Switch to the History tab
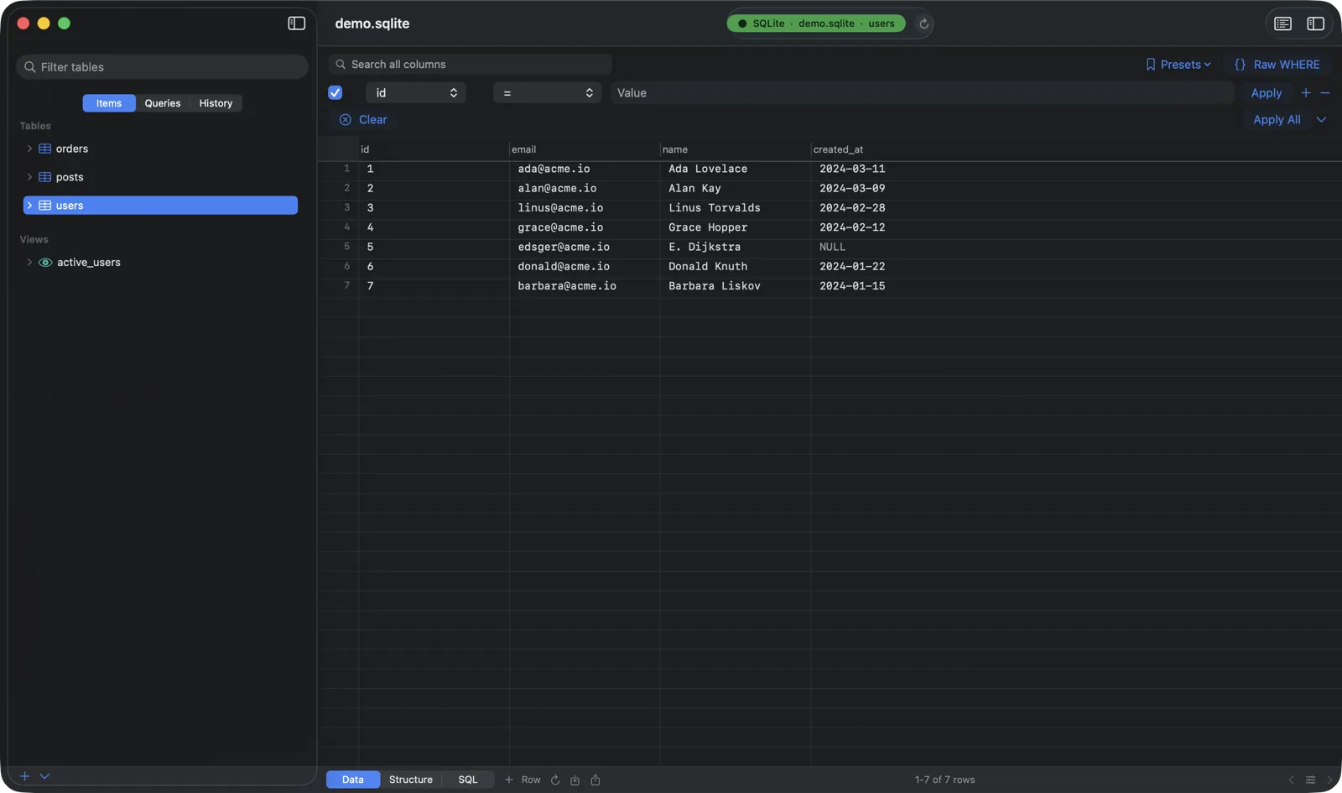 [216, 103]
